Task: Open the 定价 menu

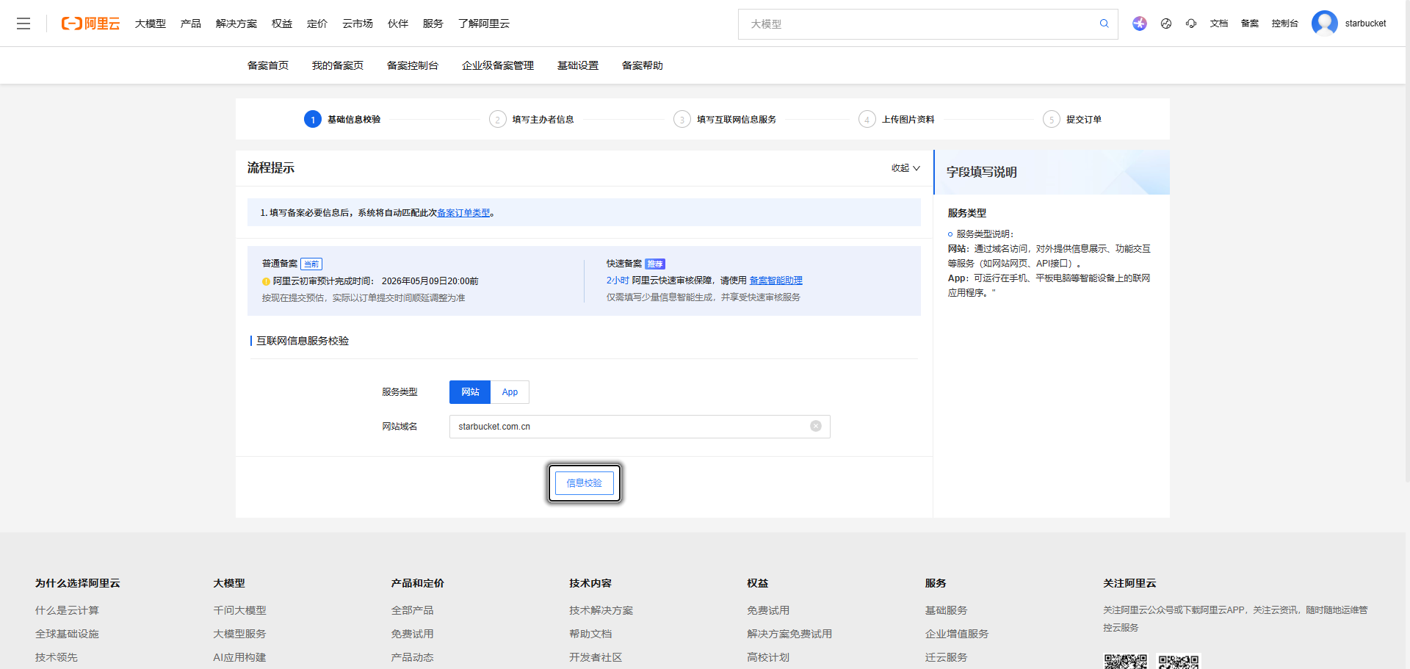Action: (x=317, y=23)
